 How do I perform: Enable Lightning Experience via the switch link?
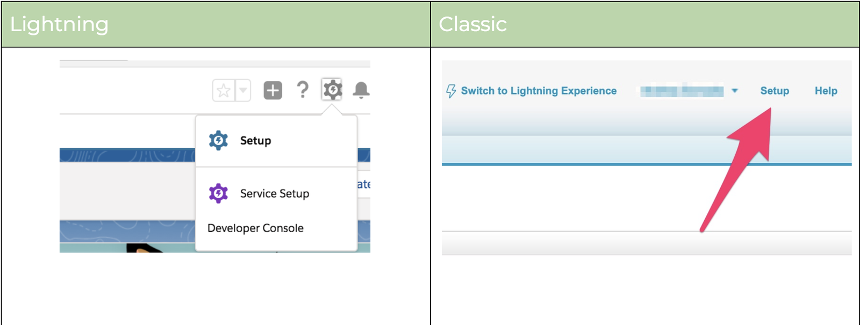point(538,90)
